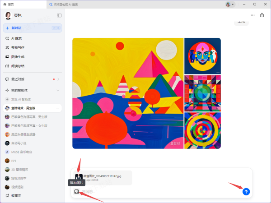Screen dimensions: 271x203
Task: Collapse the sidebar with the panel icon
Action: tap(59, 15)
